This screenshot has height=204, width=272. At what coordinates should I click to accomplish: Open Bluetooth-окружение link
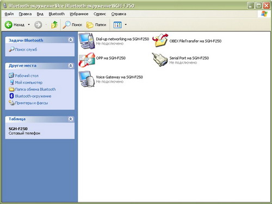tap(33, 96)
